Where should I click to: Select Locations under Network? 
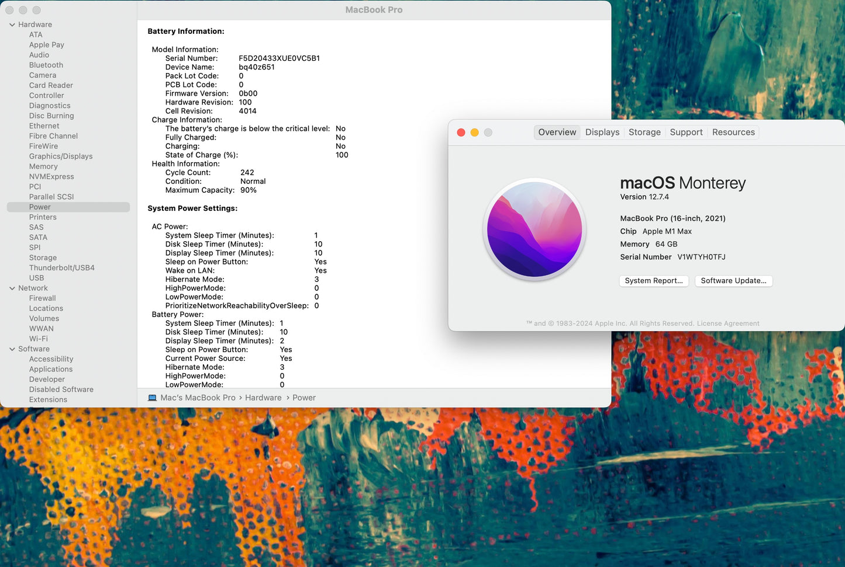coord(46,309)
